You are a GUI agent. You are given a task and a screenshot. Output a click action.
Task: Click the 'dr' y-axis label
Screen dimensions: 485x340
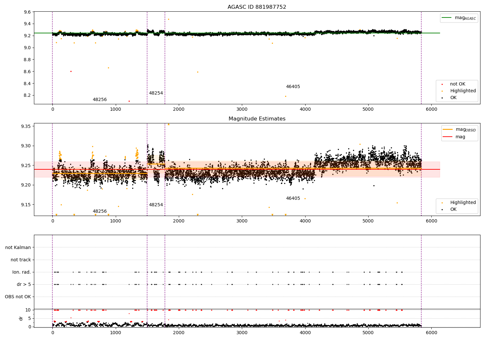click(x=21, y=318)
